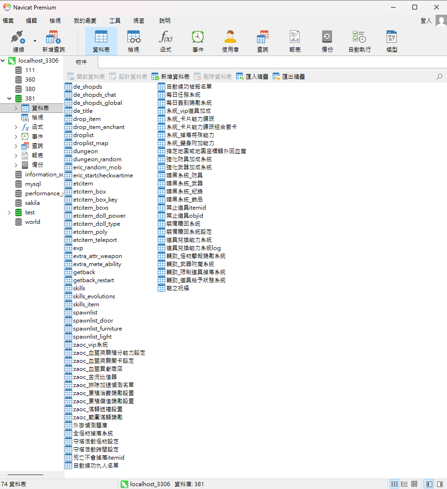Image resolution: width=447 pixels, height=489 pixels.
Task: Select the 物件 tab
Action: [x=81, y=62]
